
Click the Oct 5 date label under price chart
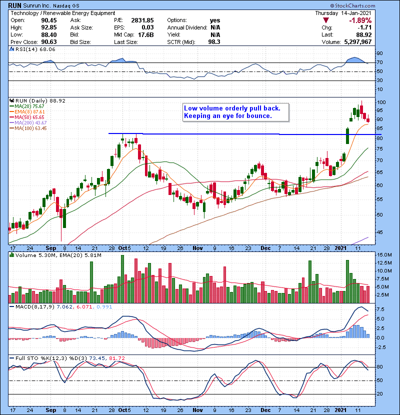(x=124, y=248)
